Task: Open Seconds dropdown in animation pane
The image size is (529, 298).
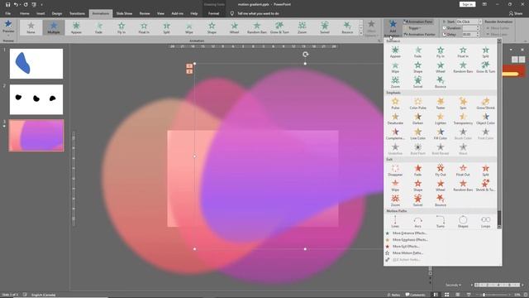Action: tap(453, 285)
